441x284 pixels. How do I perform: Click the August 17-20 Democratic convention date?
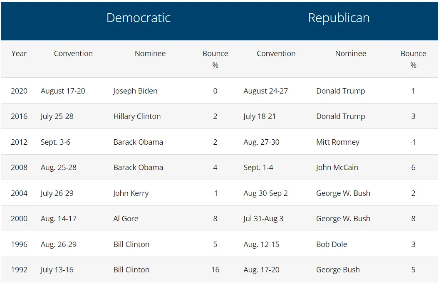pos(63,91)
